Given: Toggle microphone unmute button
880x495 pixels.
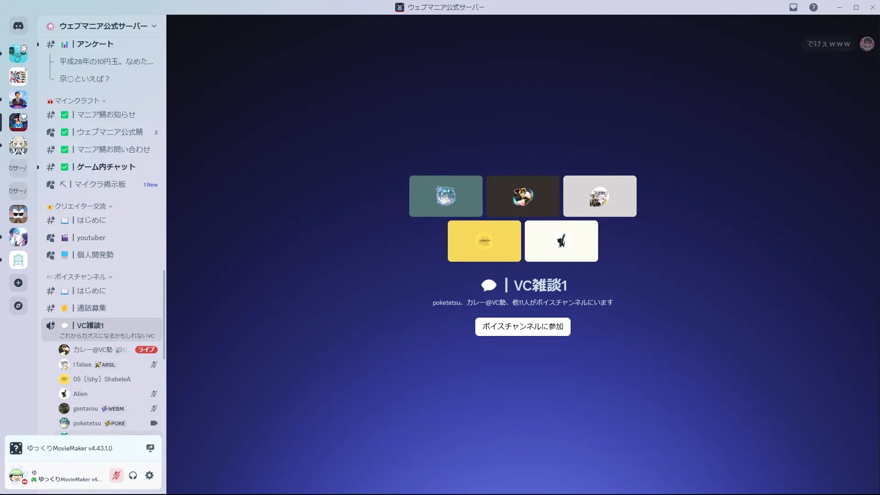Looking at the screenshot, I should coord(116,475).
